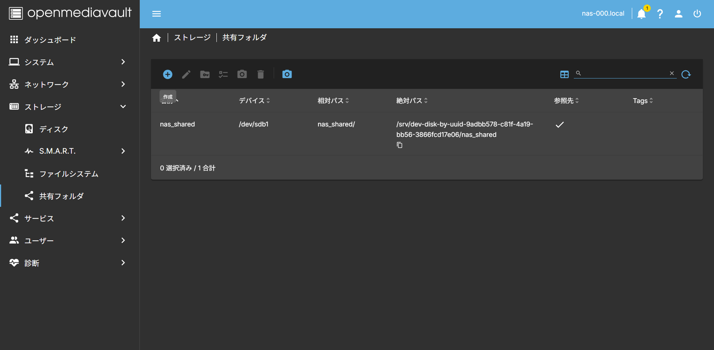Switch to ファイルシステム page
Screen dimensions: 714x350
(69, 173)
